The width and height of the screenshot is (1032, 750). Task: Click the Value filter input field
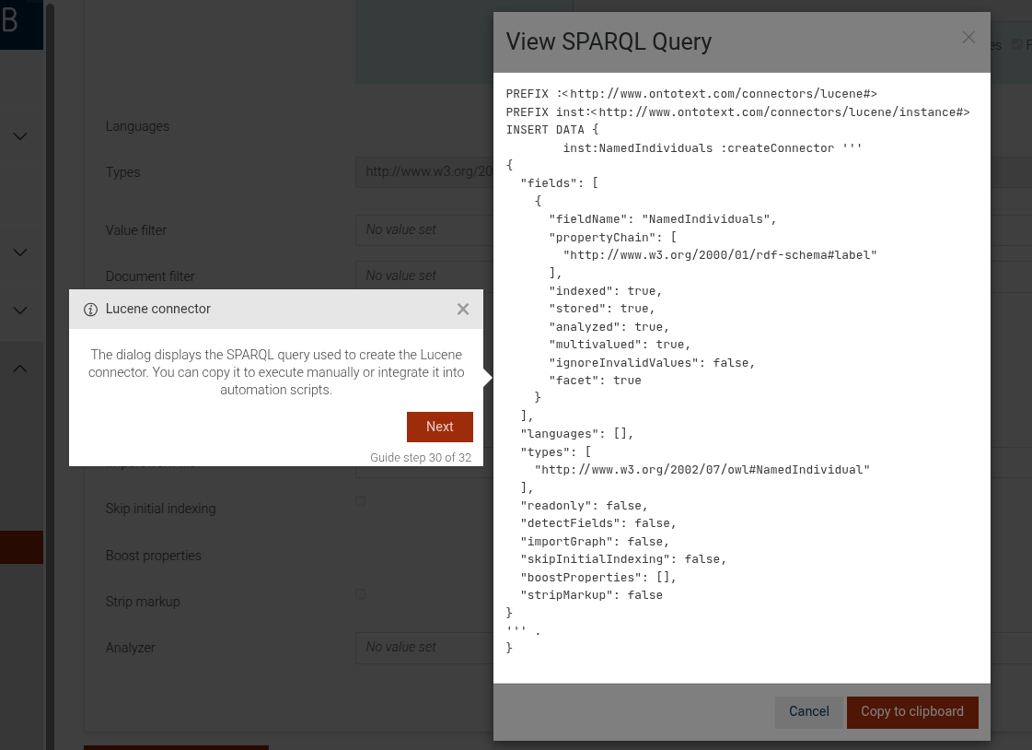(x=423, y=229)
